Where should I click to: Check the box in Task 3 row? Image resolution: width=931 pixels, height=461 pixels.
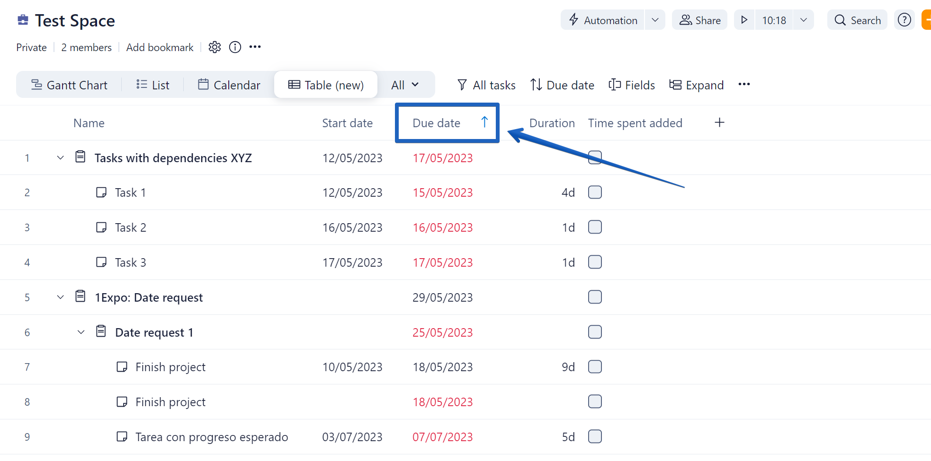pos(595,262)
